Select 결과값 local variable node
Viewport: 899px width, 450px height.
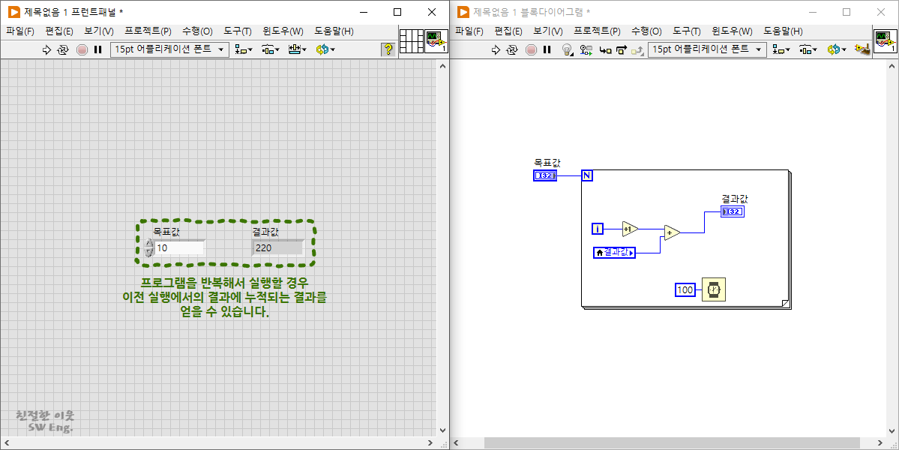615,252
